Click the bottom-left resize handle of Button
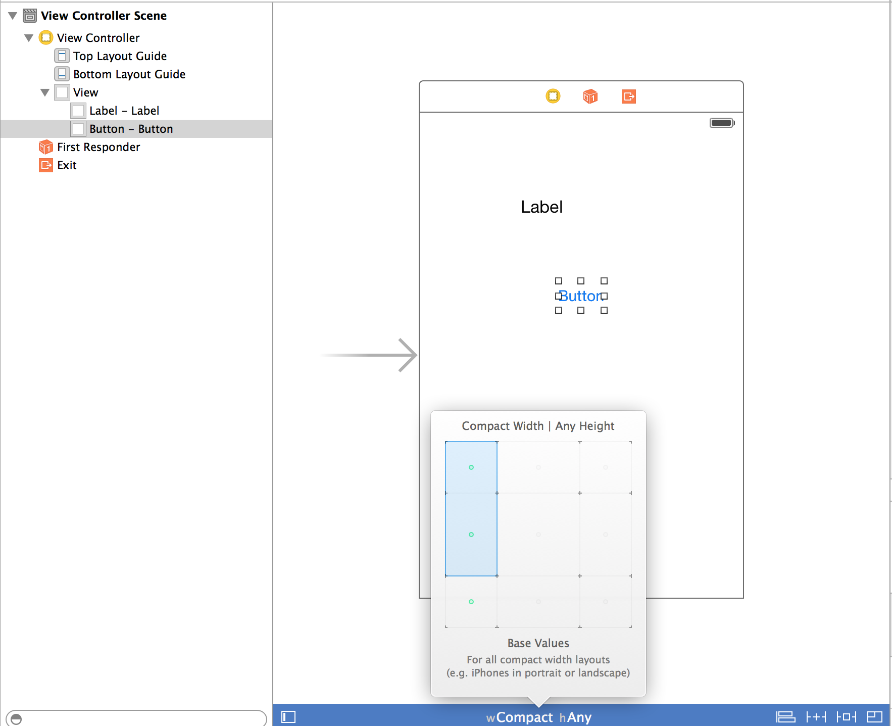892x726 pixels. 559,310
